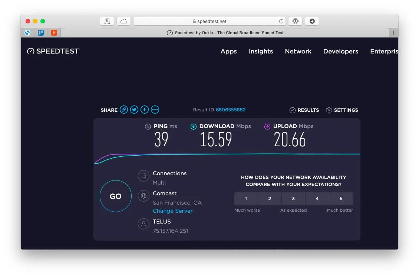Open the Apps menu
This screenshot has height=277, width=419.
tap(228, 51)
